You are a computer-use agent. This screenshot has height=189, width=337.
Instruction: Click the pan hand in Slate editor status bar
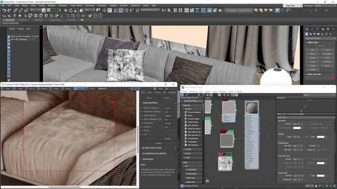point(316,186)
